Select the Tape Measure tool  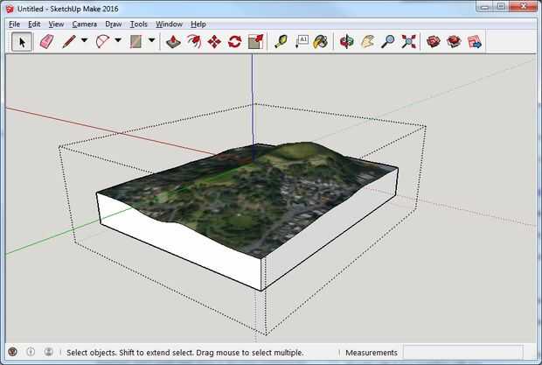pos(281,42)
